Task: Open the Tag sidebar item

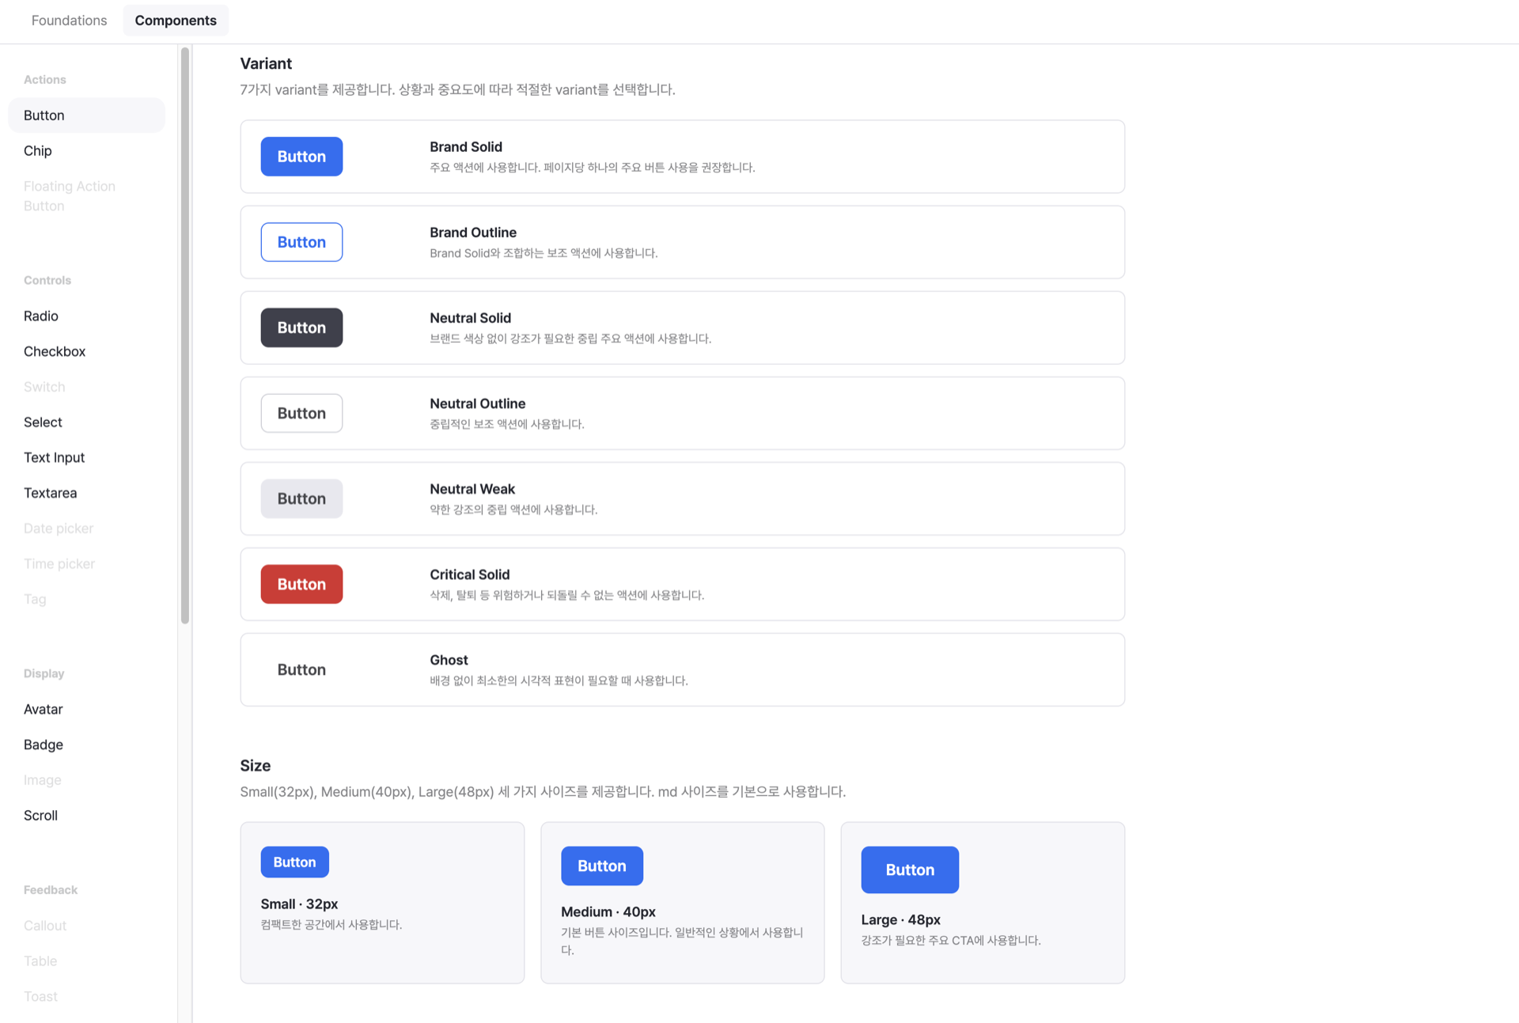Action: 86,599
